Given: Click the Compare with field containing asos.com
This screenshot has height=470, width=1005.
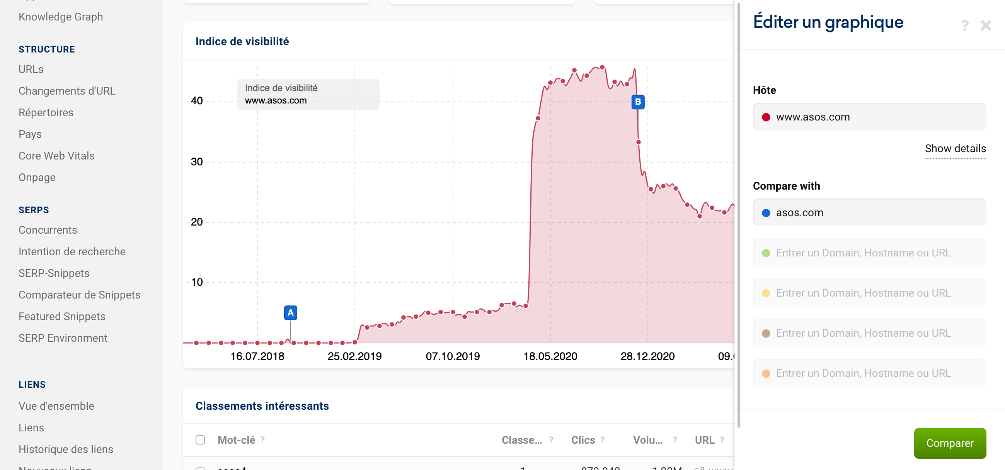Looking at the screenshot, I should pyautogui.click(x=869, y=213).
